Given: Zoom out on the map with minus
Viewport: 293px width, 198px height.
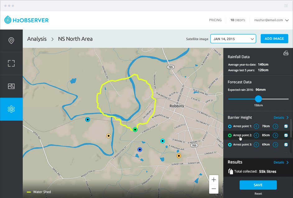Looking at the screenshot, I should [x=214, y=189].
